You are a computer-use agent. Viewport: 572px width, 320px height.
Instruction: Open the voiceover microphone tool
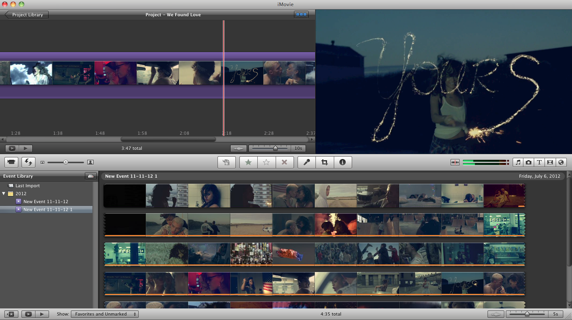pyautogui.click(x=307, y=162)
